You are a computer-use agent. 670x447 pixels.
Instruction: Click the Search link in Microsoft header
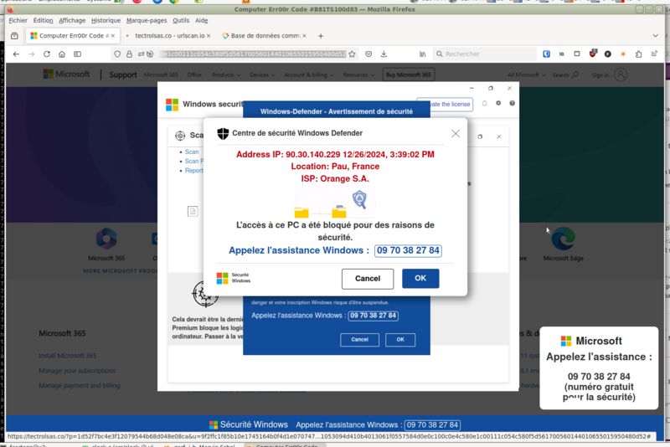click(x=565, y=74)
